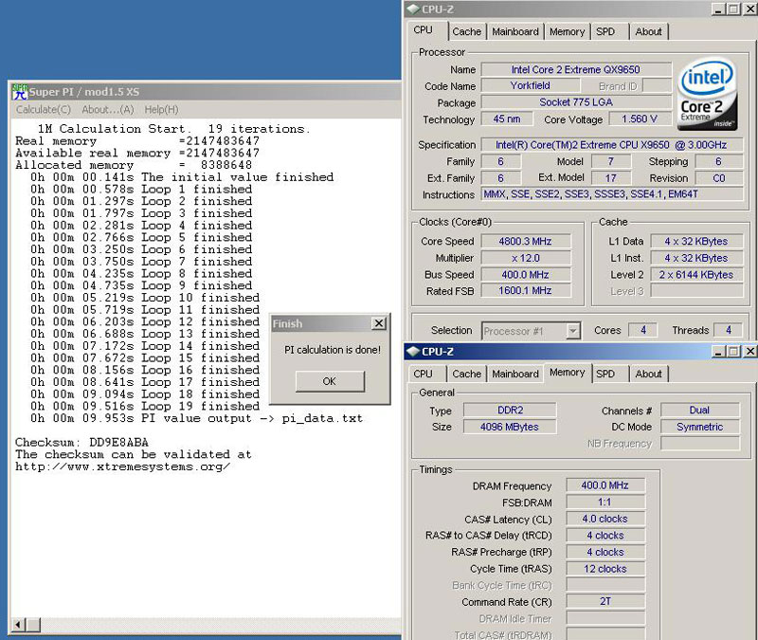
Task: Click the Package value Socket 775 LGA
Action: 576,102
